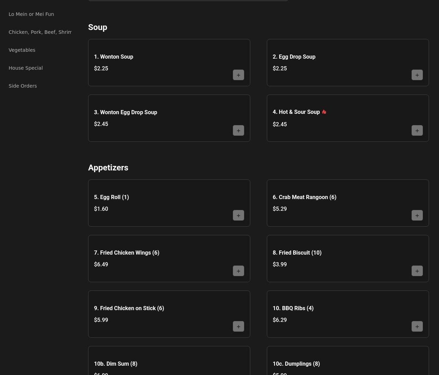The image size is (439, 375).
Task: Add Wonton Soup with its plus button
Action: pos(239,75)
